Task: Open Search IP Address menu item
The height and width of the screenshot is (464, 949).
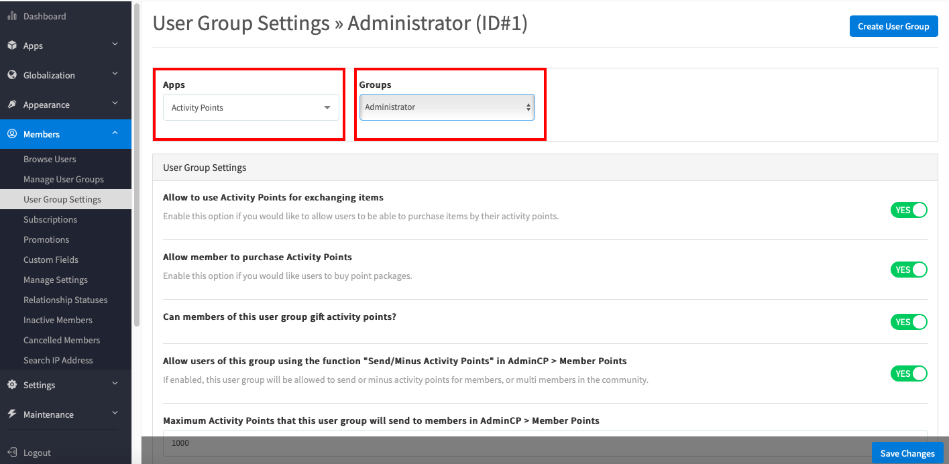Action: 66,360
